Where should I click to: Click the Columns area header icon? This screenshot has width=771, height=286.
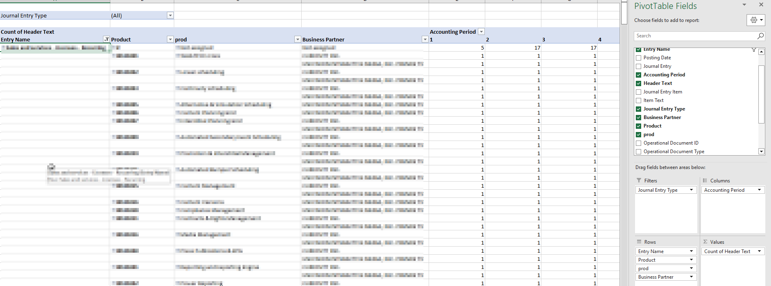click(x=705, y=180)
